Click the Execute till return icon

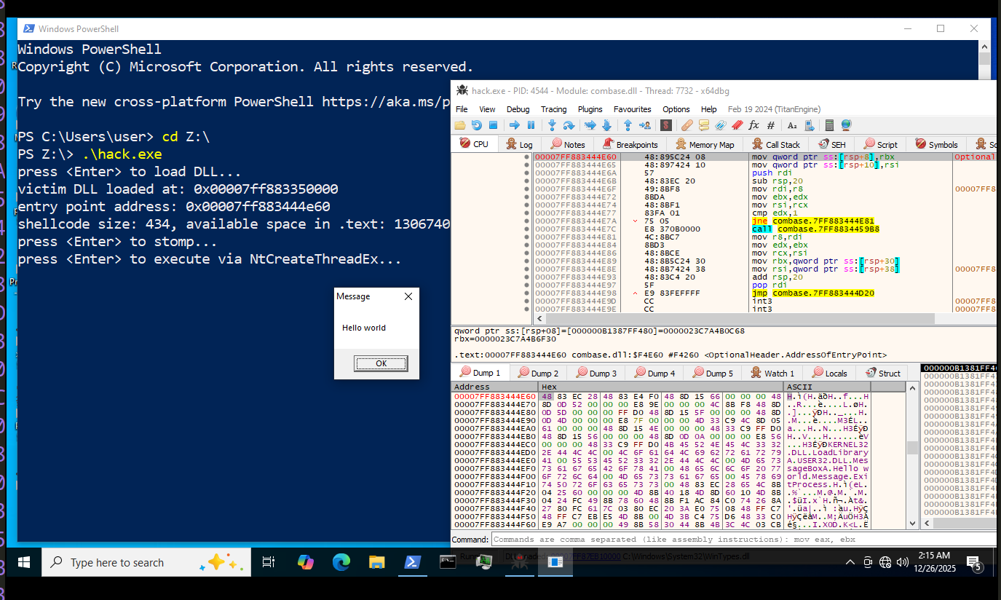click(x=628, y=125)
